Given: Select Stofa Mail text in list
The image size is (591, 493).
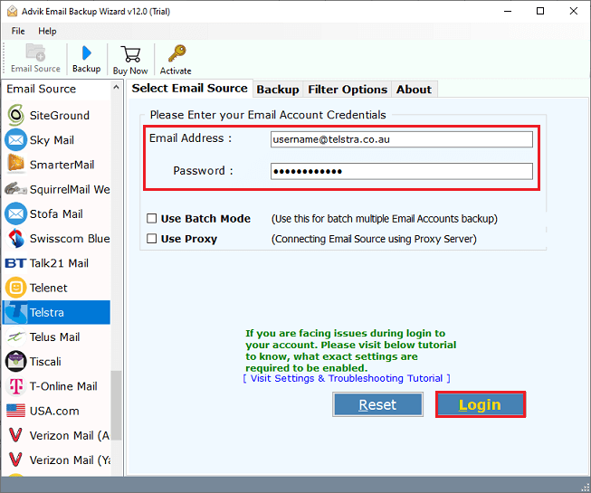Looking at the screenshot, I should pos(56,213).
